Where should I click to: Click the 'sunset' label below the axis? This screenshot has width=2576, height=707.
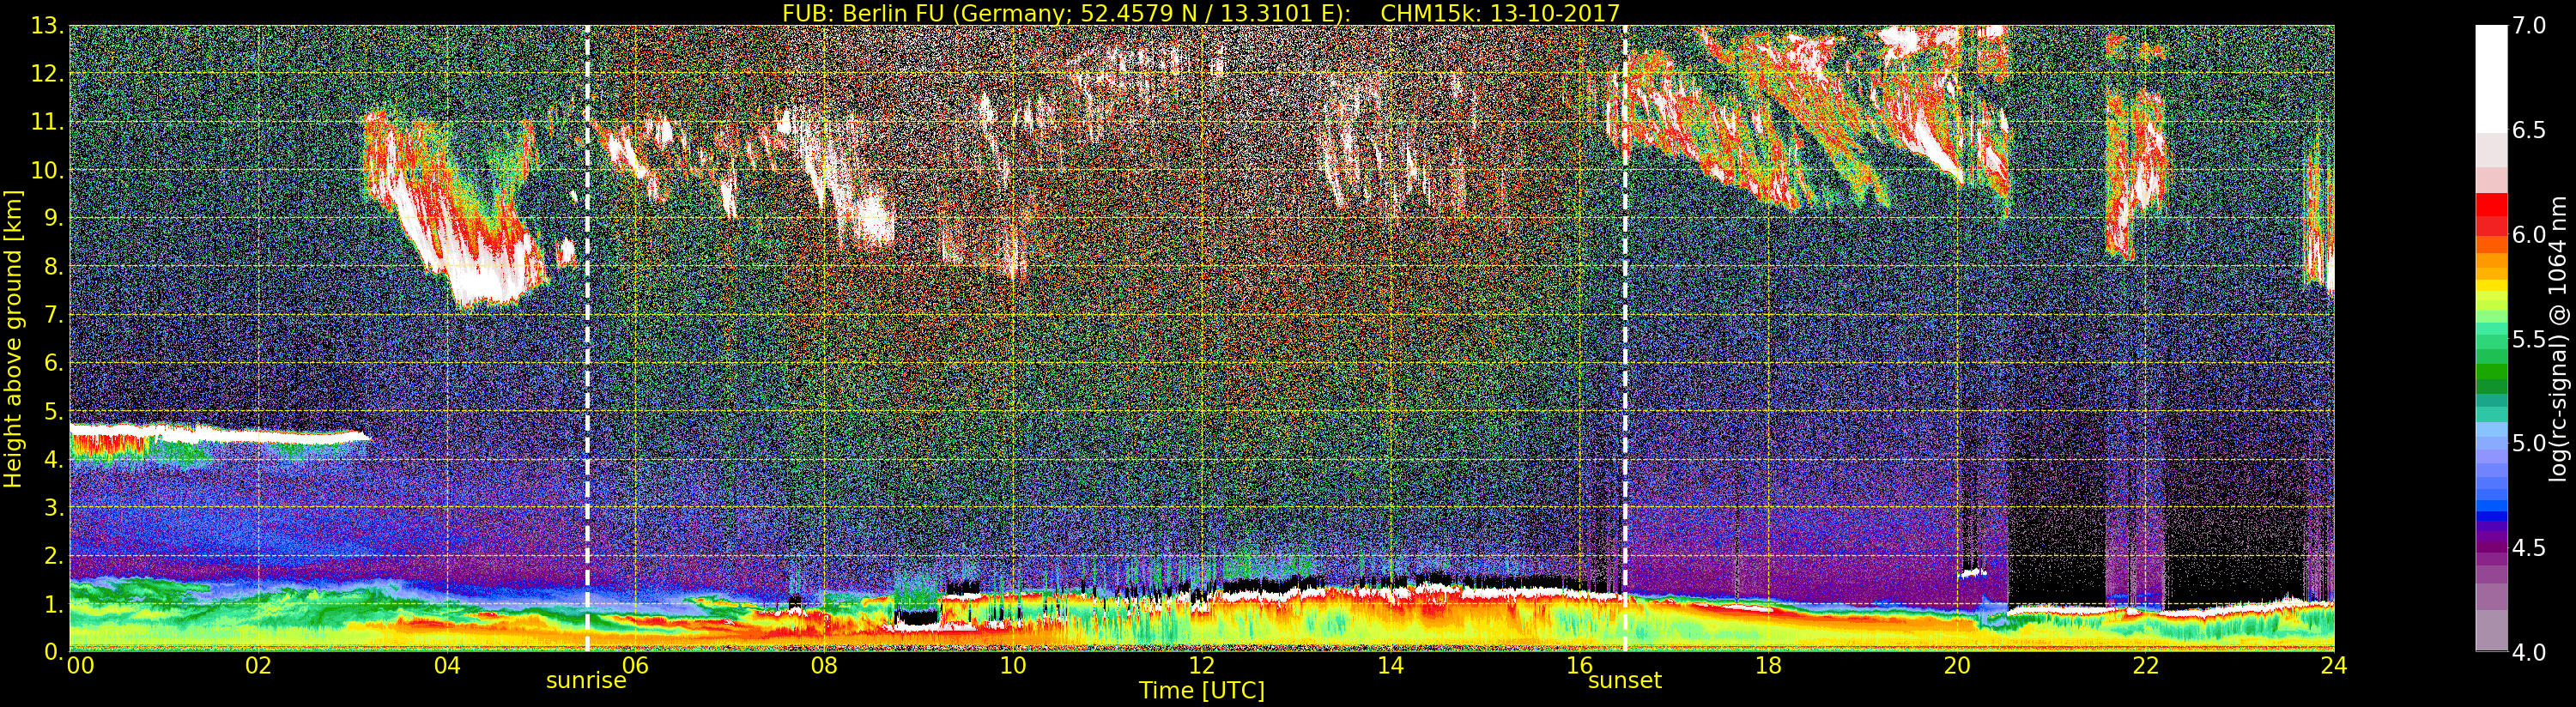tap(1625, 681)
